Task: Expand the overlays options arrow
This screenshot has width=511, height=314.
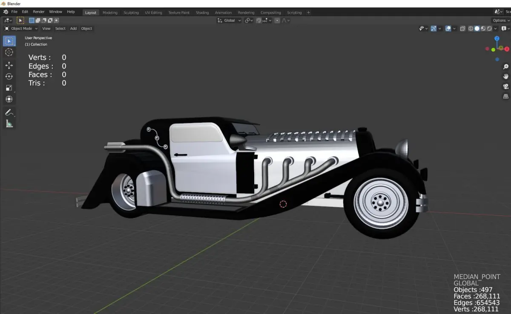Action: pyautogui.click(x=454, y=29)
